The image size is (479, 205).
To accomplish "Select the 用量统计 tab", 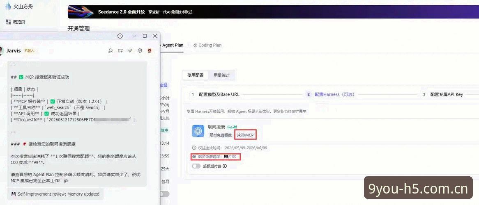I will pyautogui.click(x=221, y=75).
